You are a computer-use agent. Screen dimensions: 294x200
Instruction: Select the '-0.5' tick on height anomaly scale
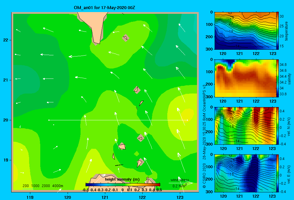(x=85, y=190)
